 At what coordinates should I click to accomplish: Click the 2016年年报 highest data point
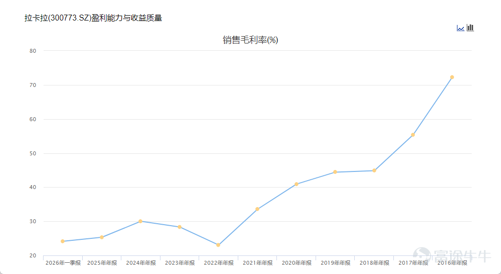click(x=452, y=77)
